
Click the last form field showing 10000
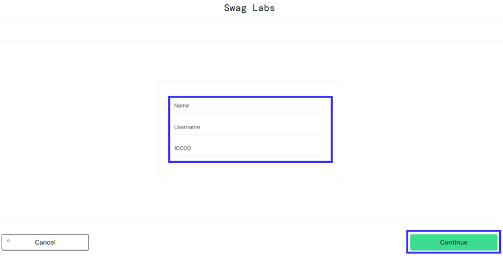249,149
